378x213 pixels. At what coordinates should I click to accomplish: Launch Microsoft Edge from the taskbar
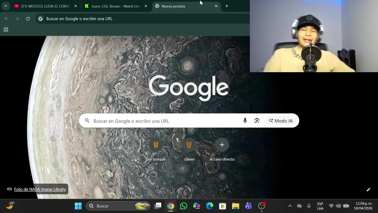210,206
